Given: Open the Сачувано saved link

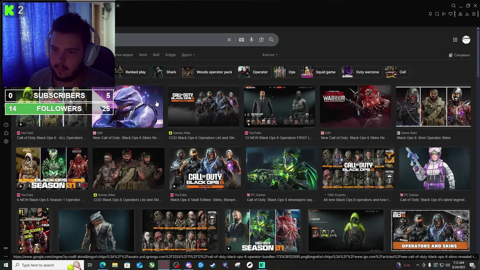Looking at the screenshot, I should click(x=459, y=55).
